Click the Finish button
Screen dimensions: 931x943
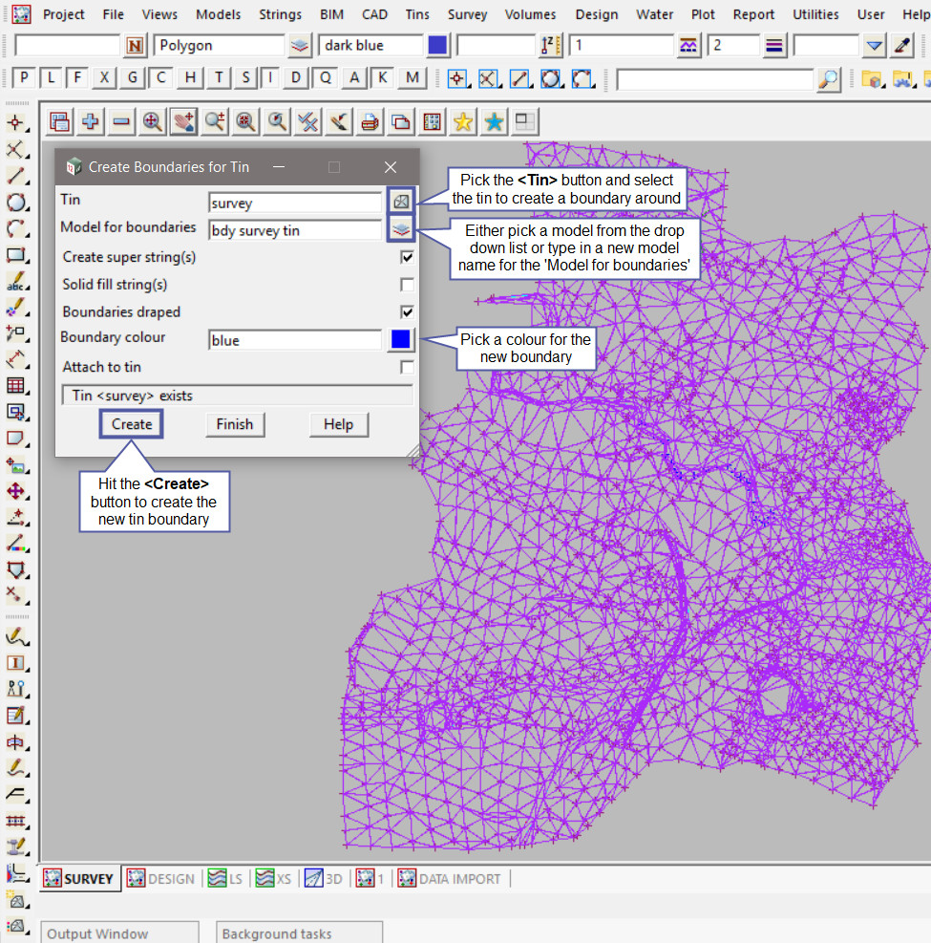click(234, 424)
